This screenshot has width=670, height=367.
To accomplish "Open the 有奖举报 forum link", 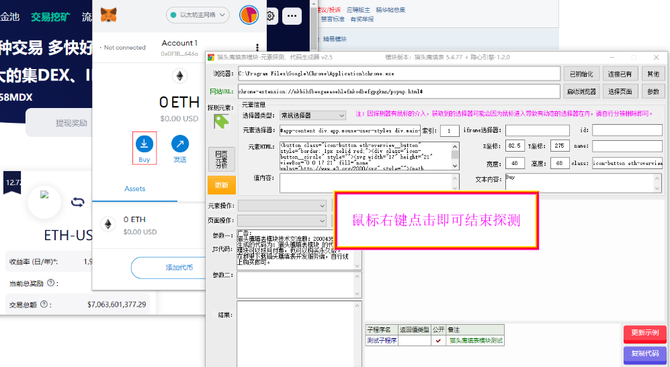I will (x=362, y=19).
